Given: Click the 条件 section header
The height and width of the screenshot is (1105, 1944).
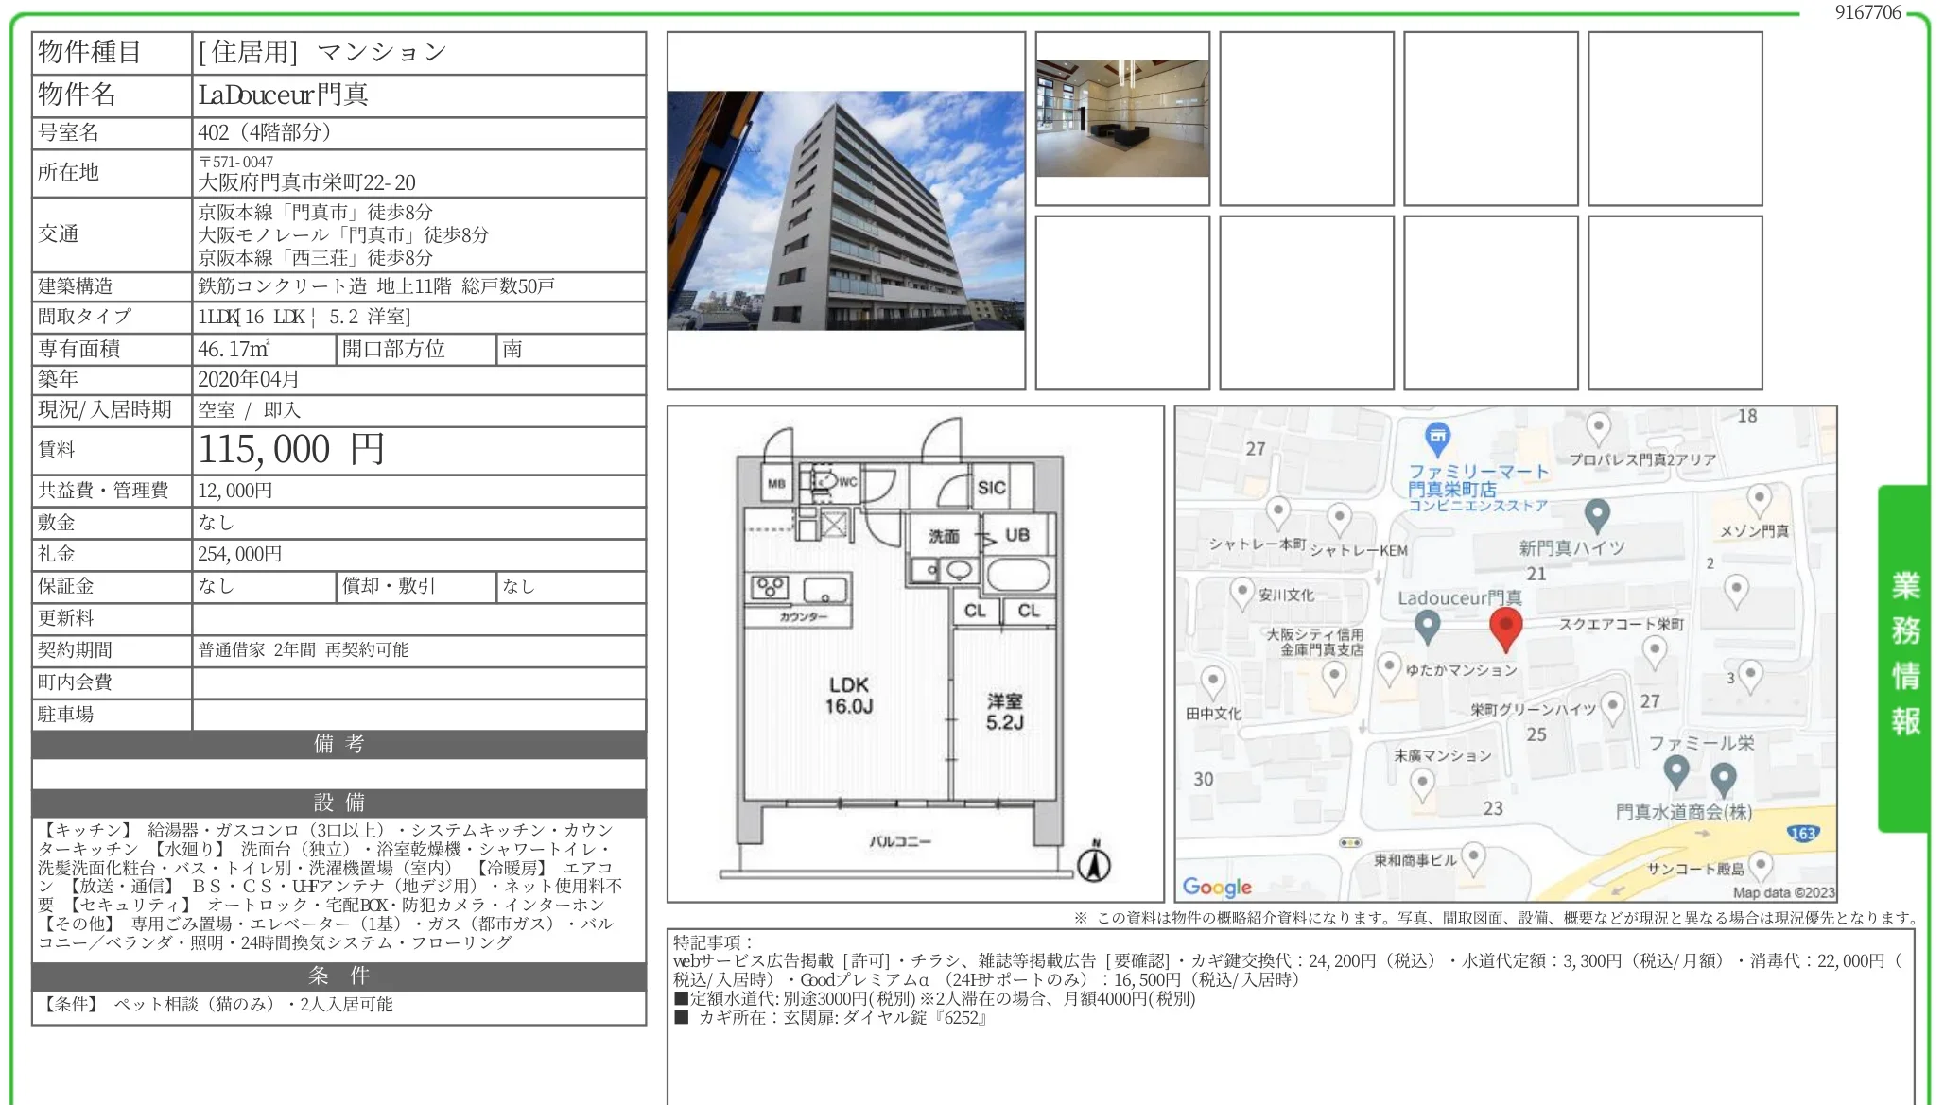Looking at the screenshot, I should click(338, 976).
